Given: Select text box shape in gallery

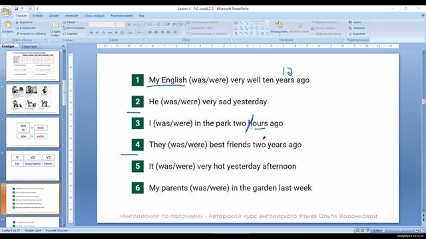Looking at the screenshot, I should pos(236,23).
